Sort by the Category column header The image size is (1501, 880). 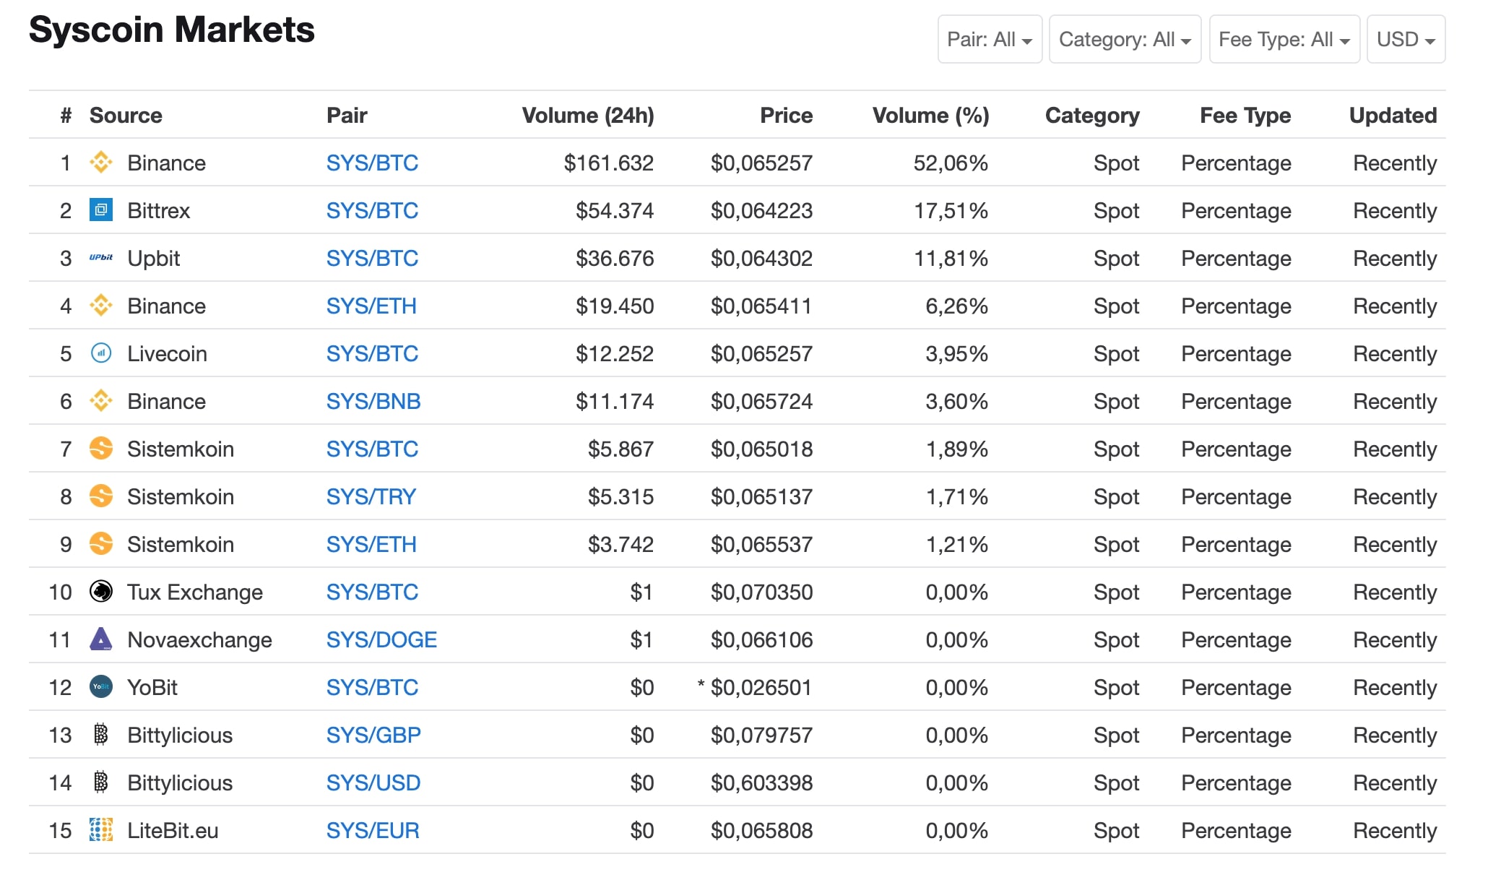pyautogui.click(x=1092, y=116)
